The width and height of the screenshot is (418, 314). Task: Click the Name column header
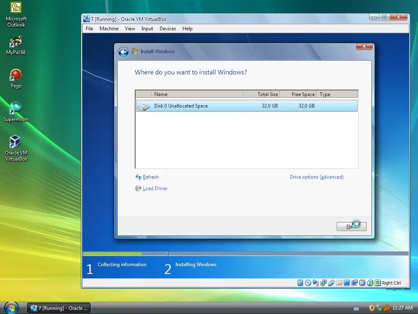click(197, 94)
